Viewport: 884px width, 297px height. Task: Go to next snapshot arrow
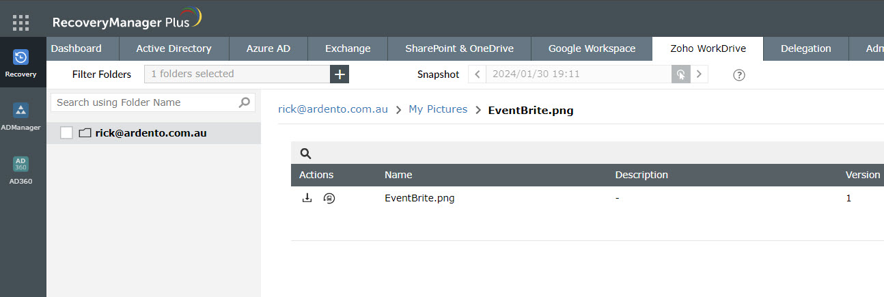[x=699, y=74]
